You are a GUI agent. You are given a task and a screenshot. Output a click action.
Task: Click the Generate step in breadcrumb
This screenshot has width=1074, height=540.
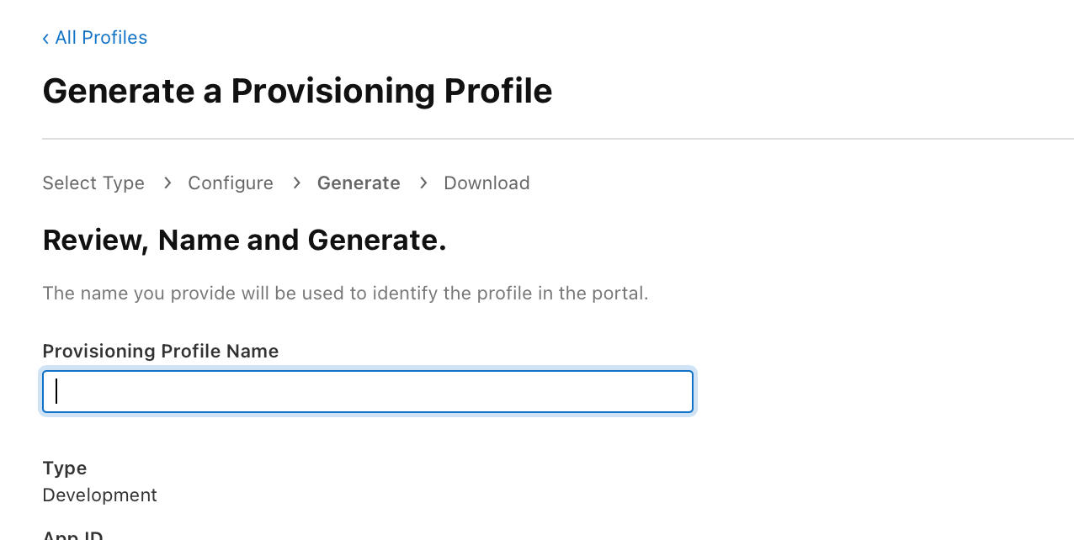359,183
